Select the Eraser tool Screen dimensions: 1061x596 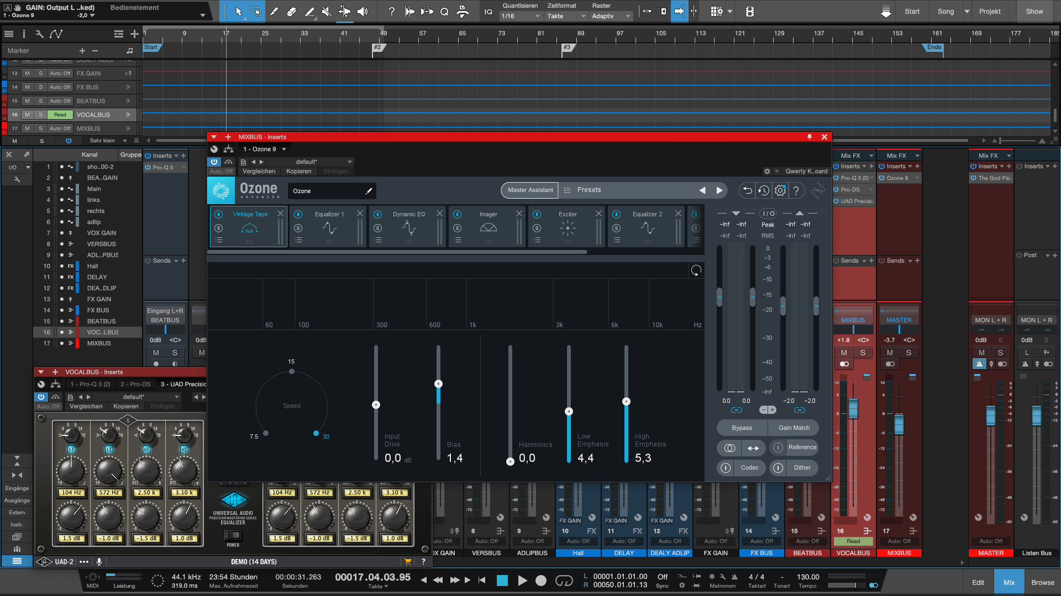pyautogui.click(x=292, y=11)
